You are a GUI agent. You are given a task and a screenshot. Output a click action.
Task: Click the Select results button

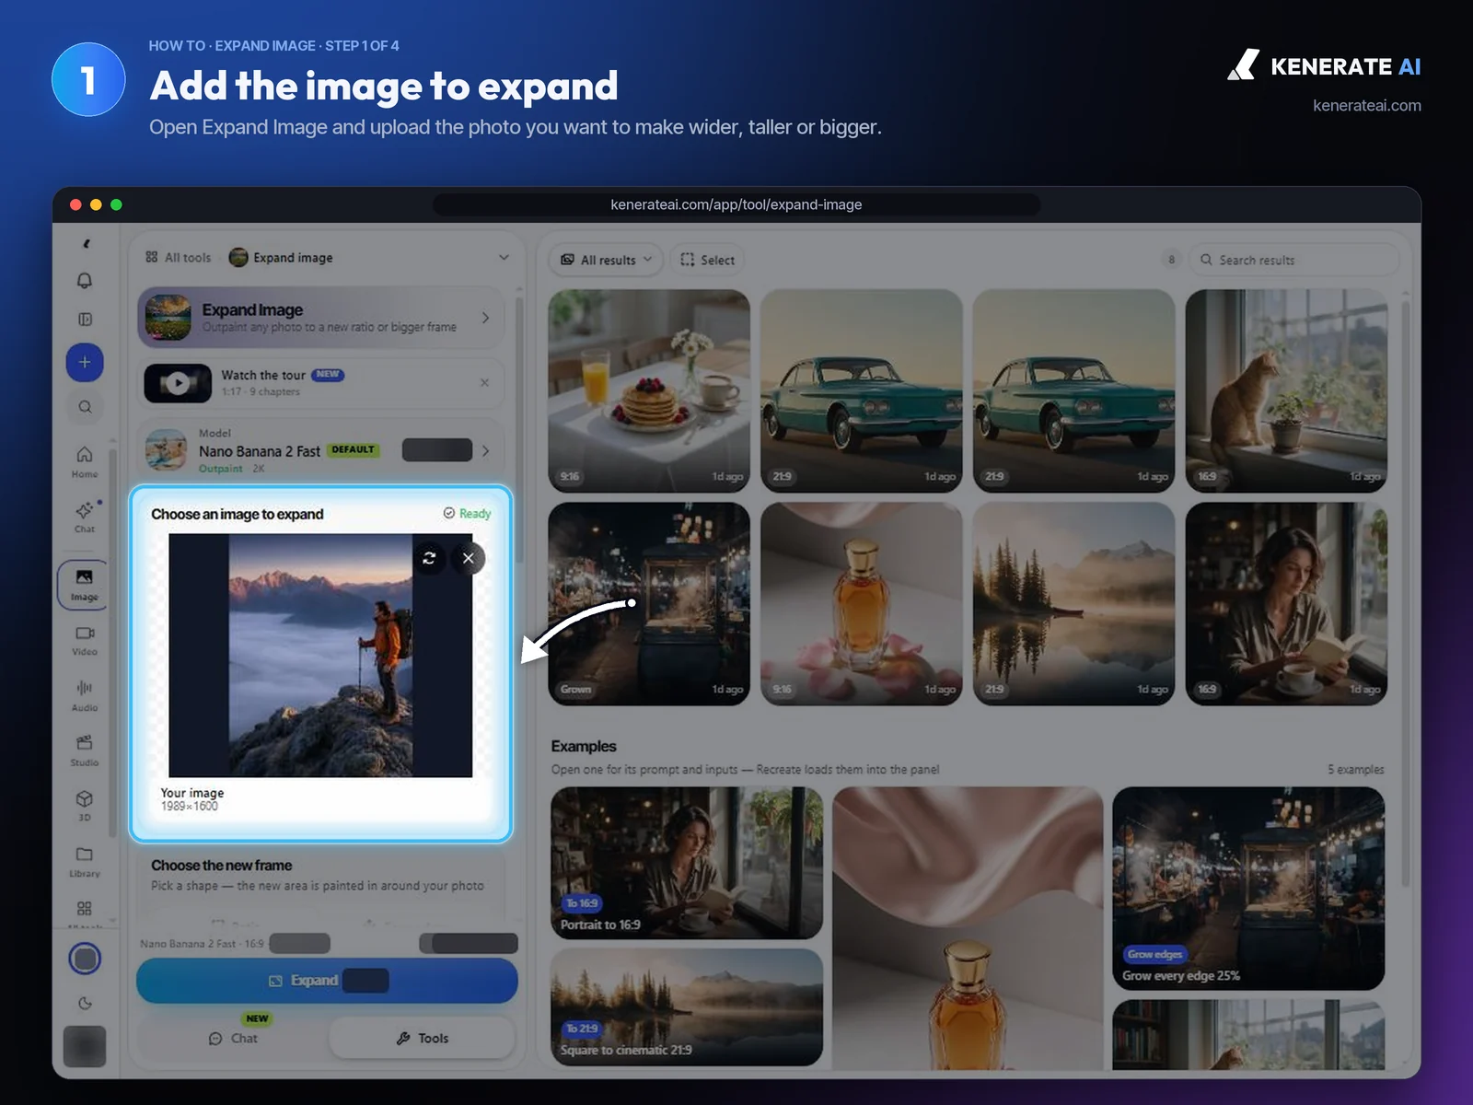[x=708, y=260]
